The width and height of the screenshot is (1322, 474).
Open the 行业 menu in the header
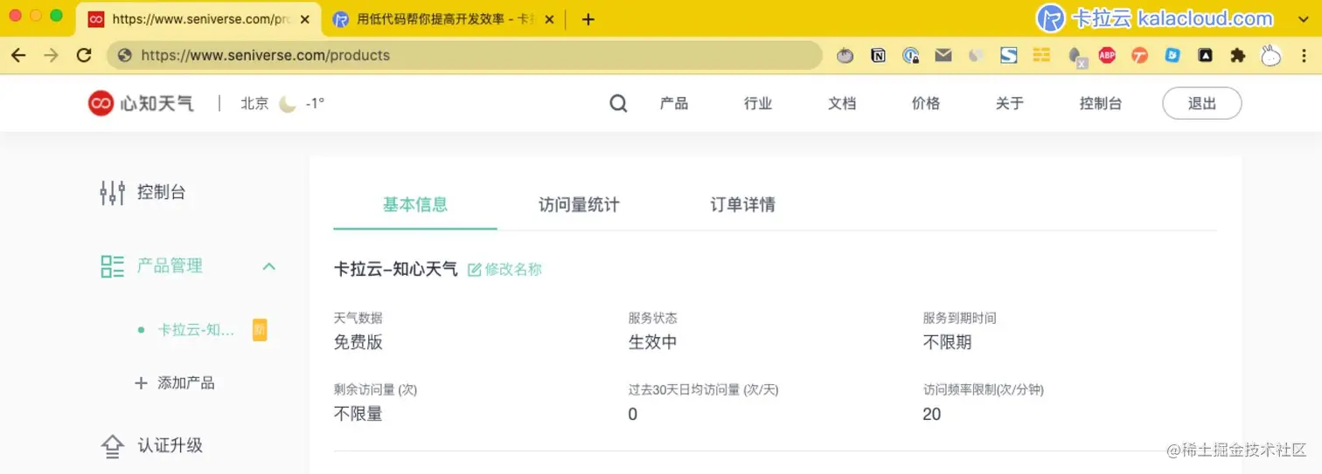(758, 104)
